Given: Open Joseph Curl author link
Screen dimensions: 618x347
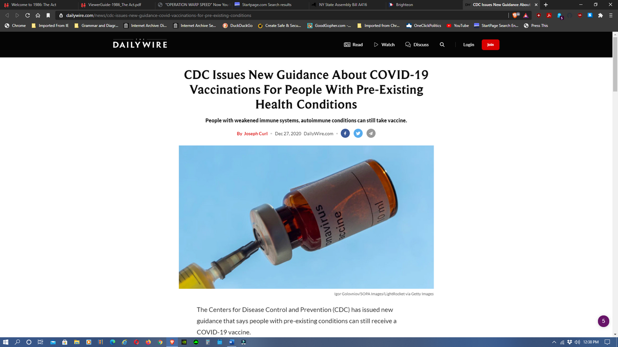Looking at the screenshot, I should coord(255,133).
